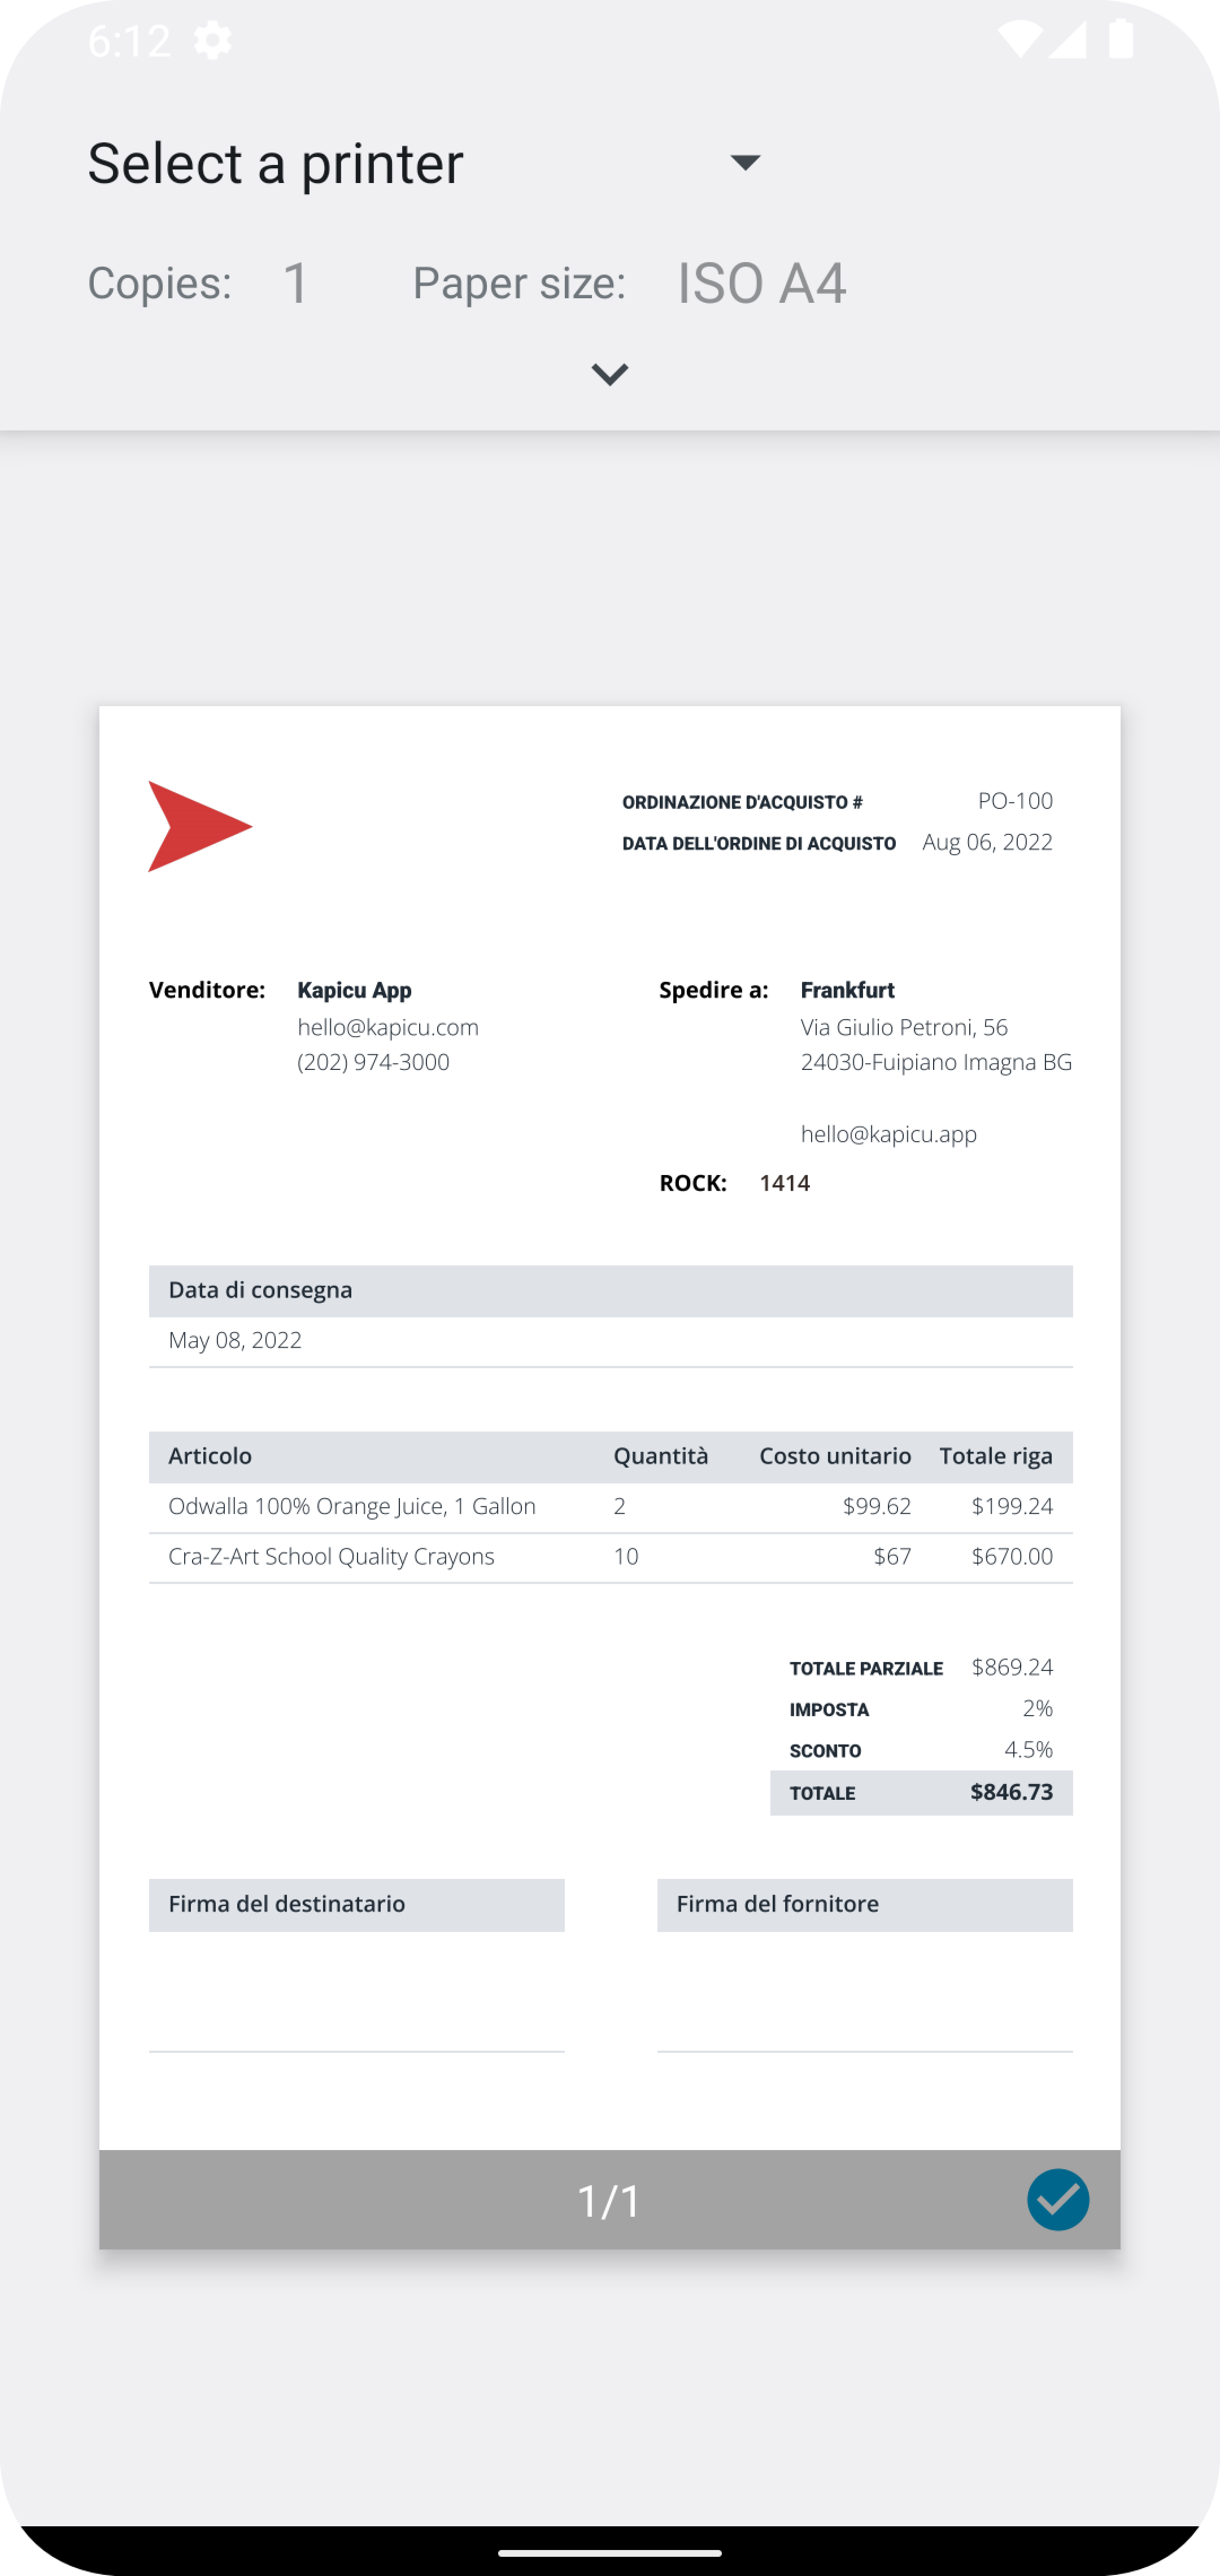Expand more print options with the chevron

click(x=609, y=375)
